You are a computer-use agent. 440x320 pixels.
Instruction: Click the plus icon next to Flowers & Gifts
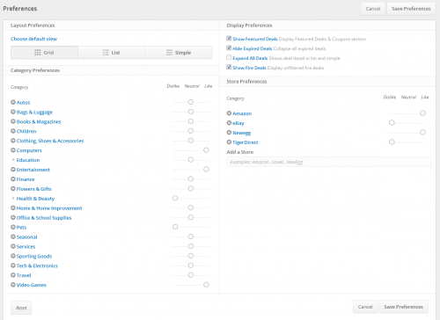[13, 189]
